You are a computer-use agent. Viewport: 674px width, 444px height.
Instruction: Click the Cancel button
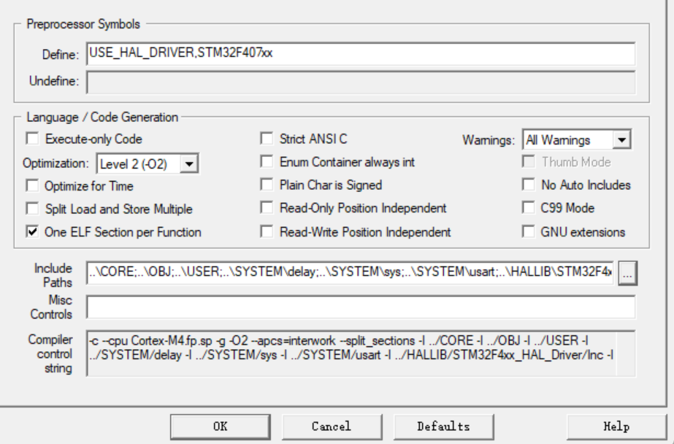click(332, 426)
